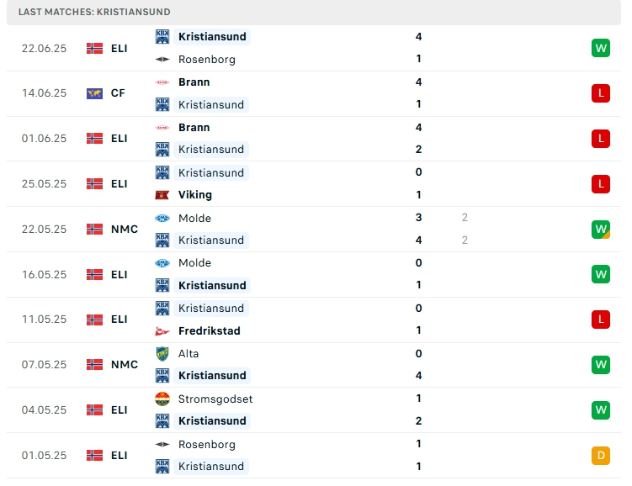Viewport: 632px width, 486px height.
Task: Click the NMC competition label on 07.05.25
Action: click(125, 365)
